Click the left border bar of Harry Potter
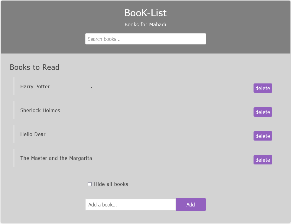The image size is (291, 224). click(x=14, y=86)
